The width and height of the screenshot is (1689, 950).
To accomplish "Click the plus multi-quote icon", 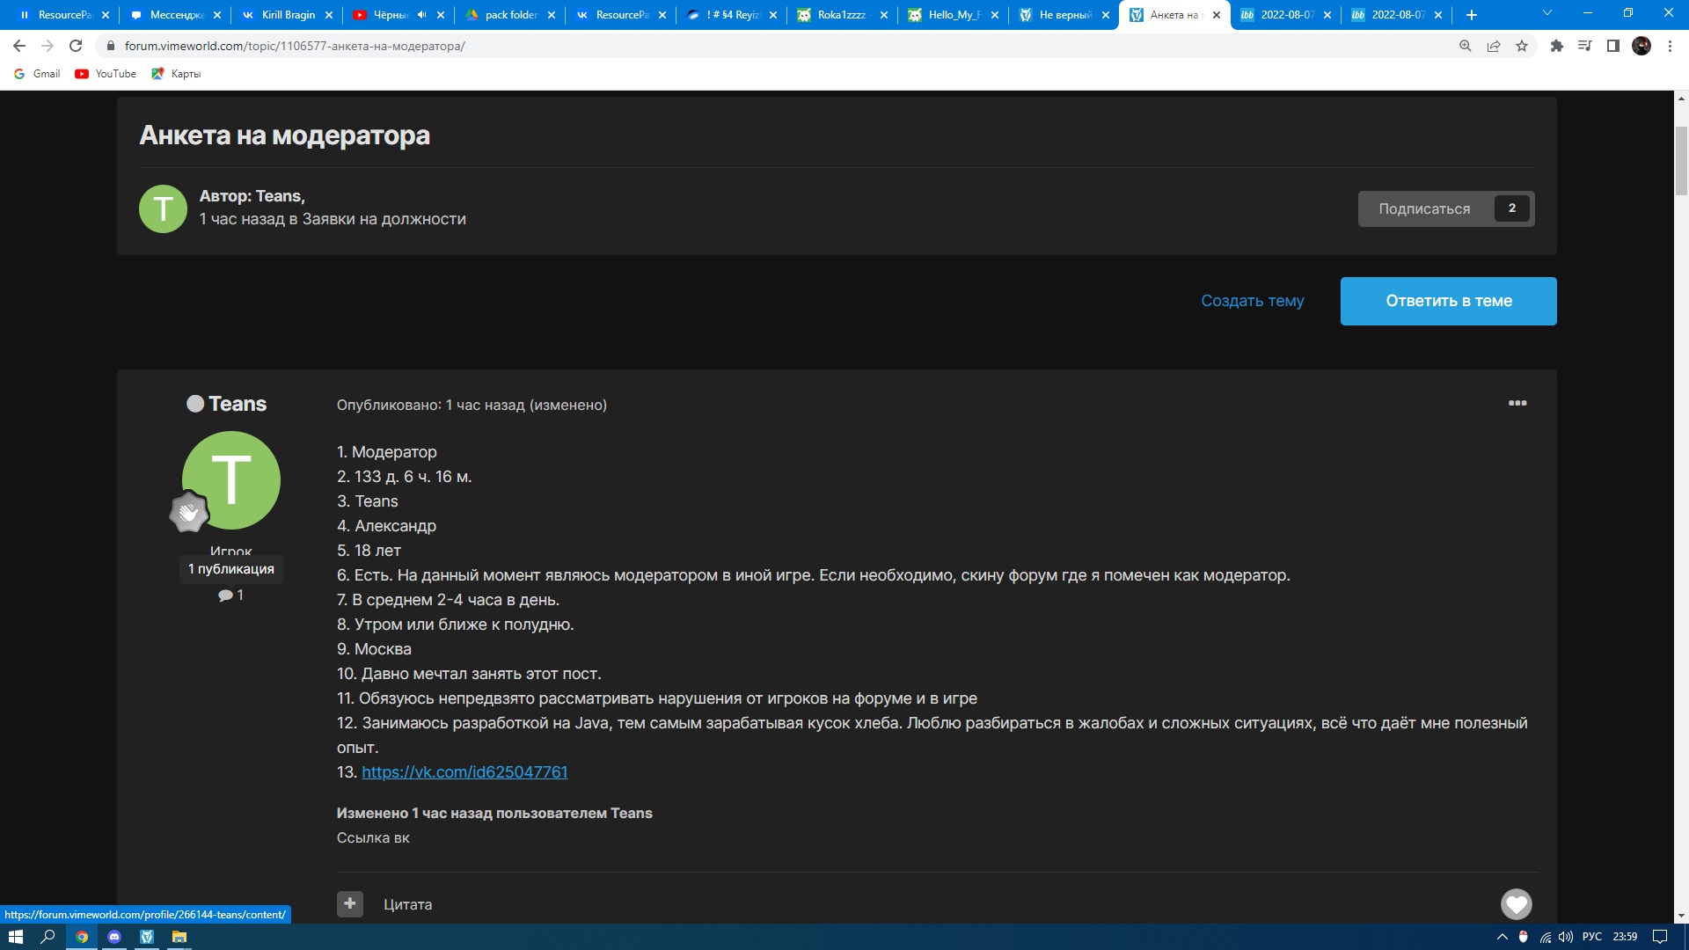I will coord(350,903).
